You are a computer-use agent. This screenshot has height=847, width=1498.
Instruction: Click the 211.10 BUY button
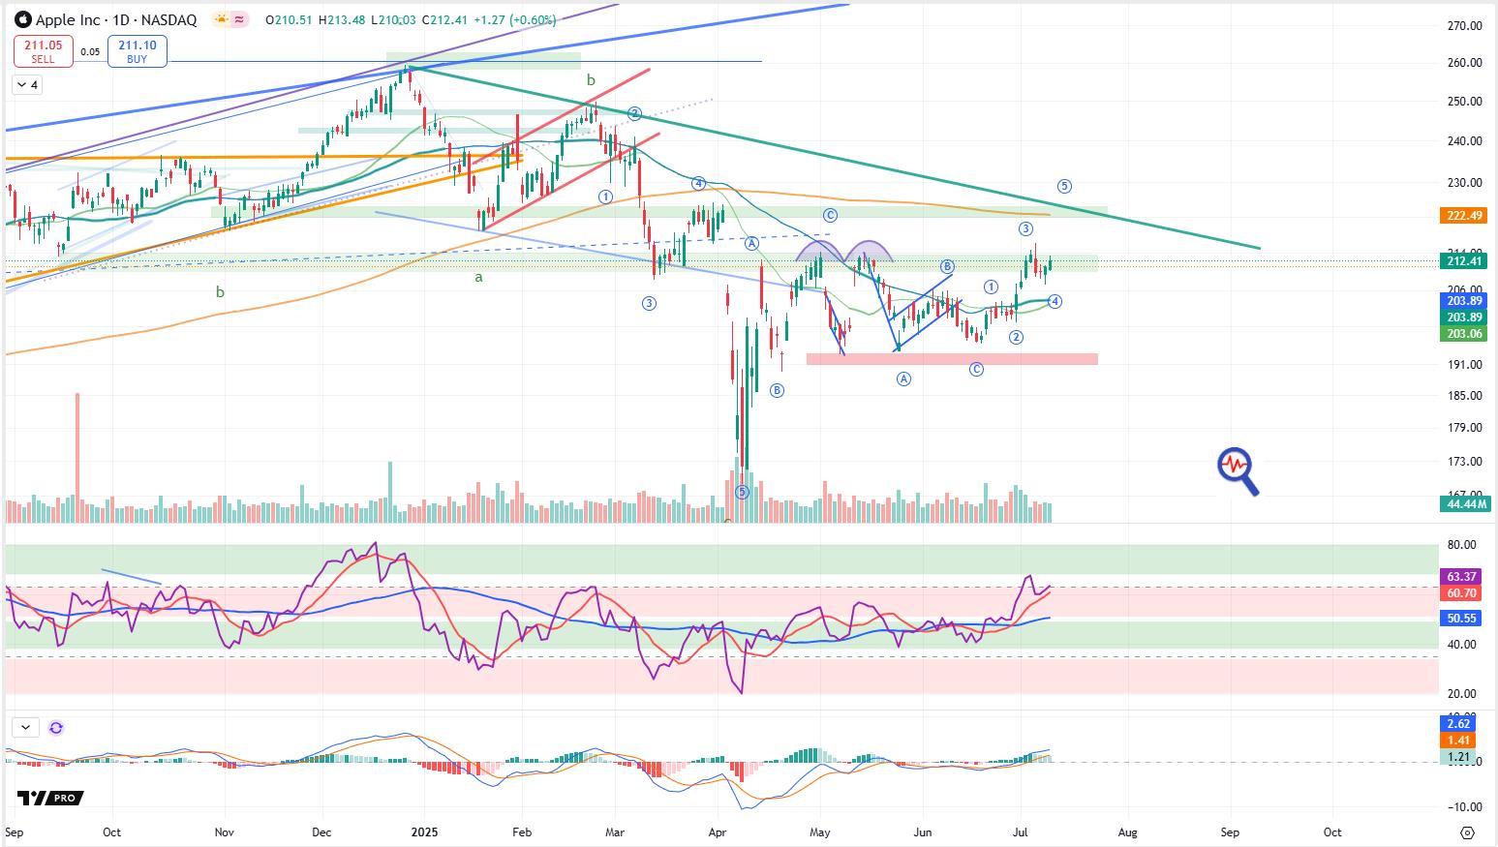138,51
